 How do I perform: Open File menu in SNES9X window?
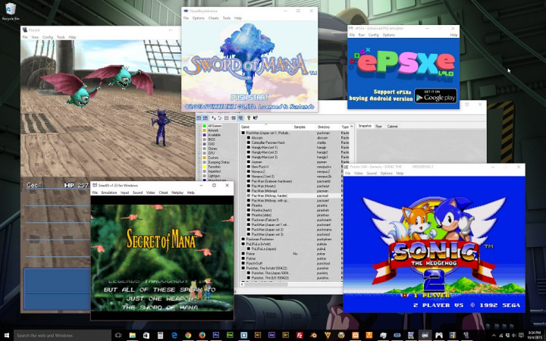coord(95,192)
